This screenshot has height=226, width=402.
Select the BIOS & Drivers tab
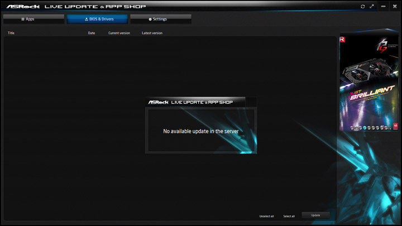coord(97,19)
